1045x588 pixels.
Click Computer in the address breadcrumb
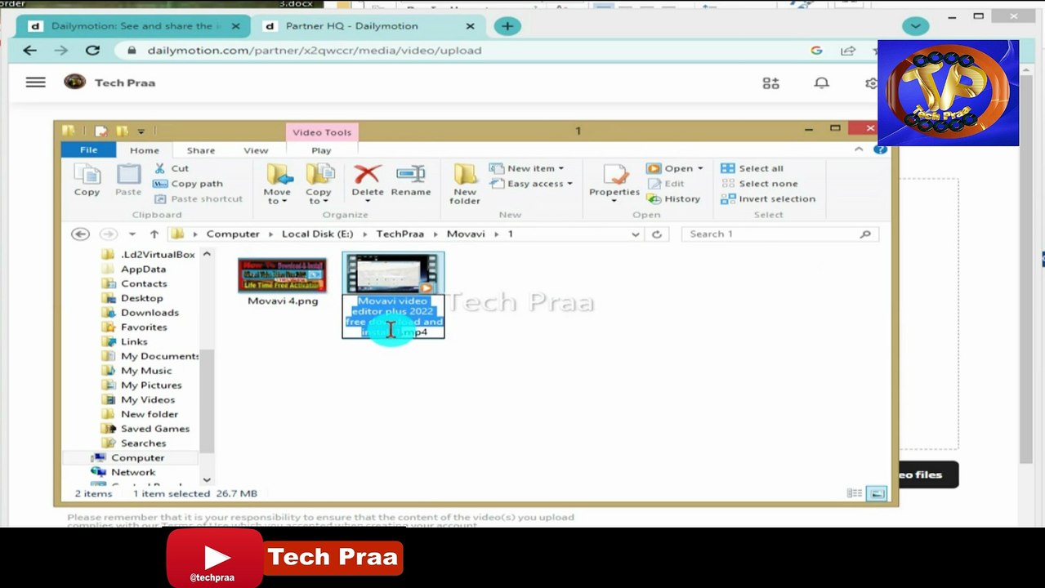coord(233,234)
